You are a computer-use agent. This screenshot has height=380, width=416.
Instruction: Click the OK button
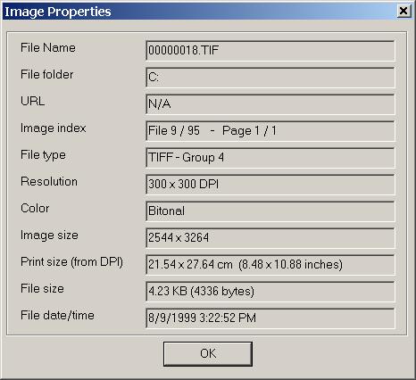(208, 353)
